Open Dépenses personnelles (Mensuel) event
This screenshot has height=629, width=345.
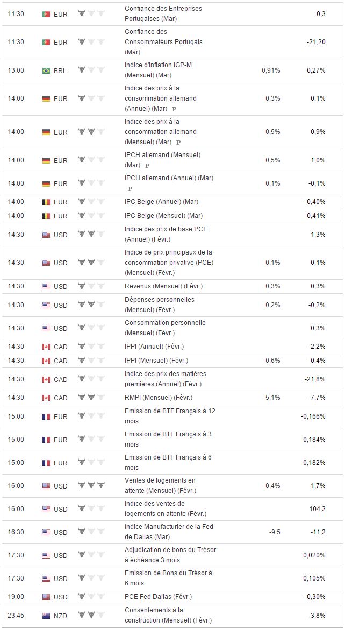point(160,305)
